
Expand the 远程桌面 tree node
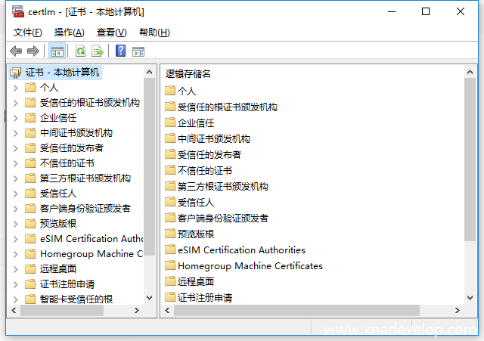point(15,269)
